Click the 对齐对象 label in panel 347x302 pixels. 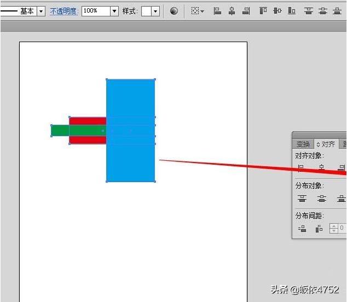309,156
